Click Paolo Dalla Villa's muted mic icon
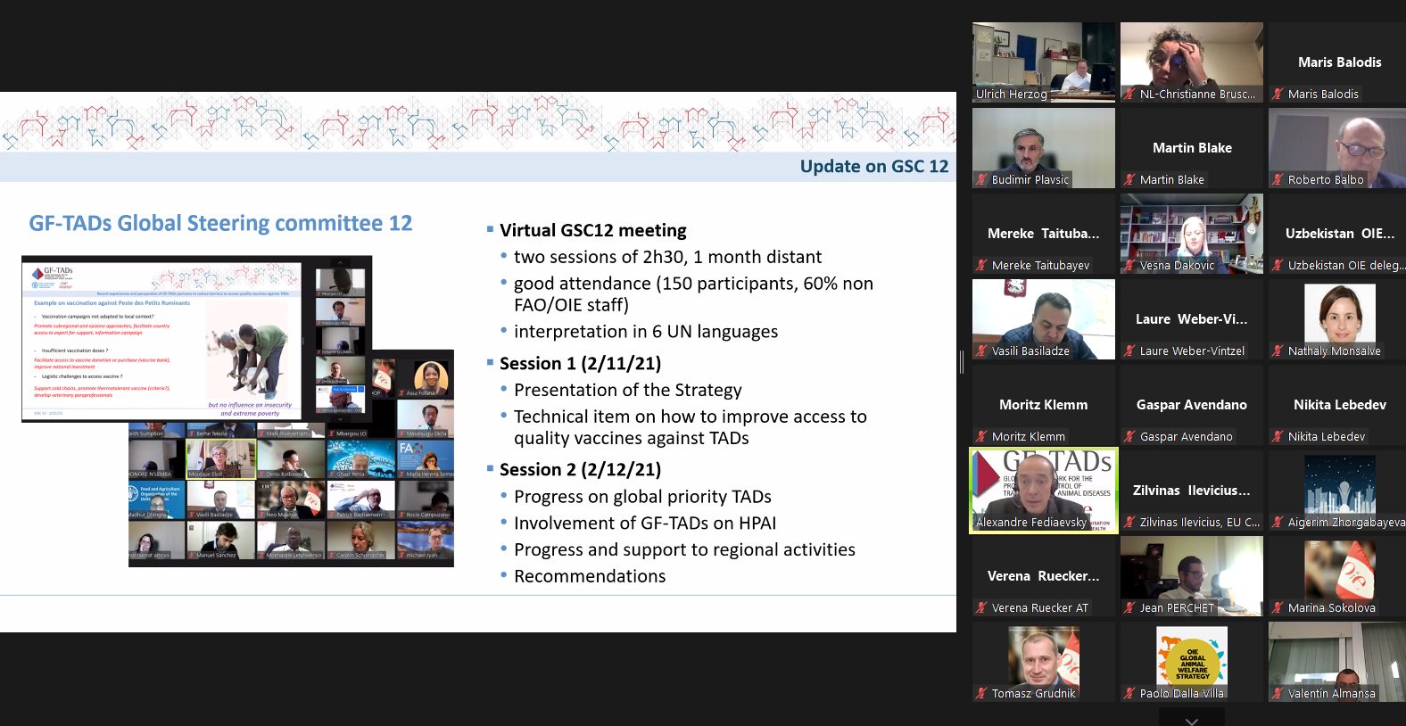This screenshot has height=726, width=1406. (x=1129, y=693)
